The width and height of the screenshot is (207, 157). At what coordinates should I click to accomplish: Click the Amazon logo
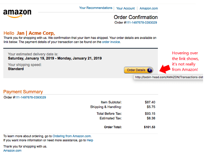(x=17, y=13)
